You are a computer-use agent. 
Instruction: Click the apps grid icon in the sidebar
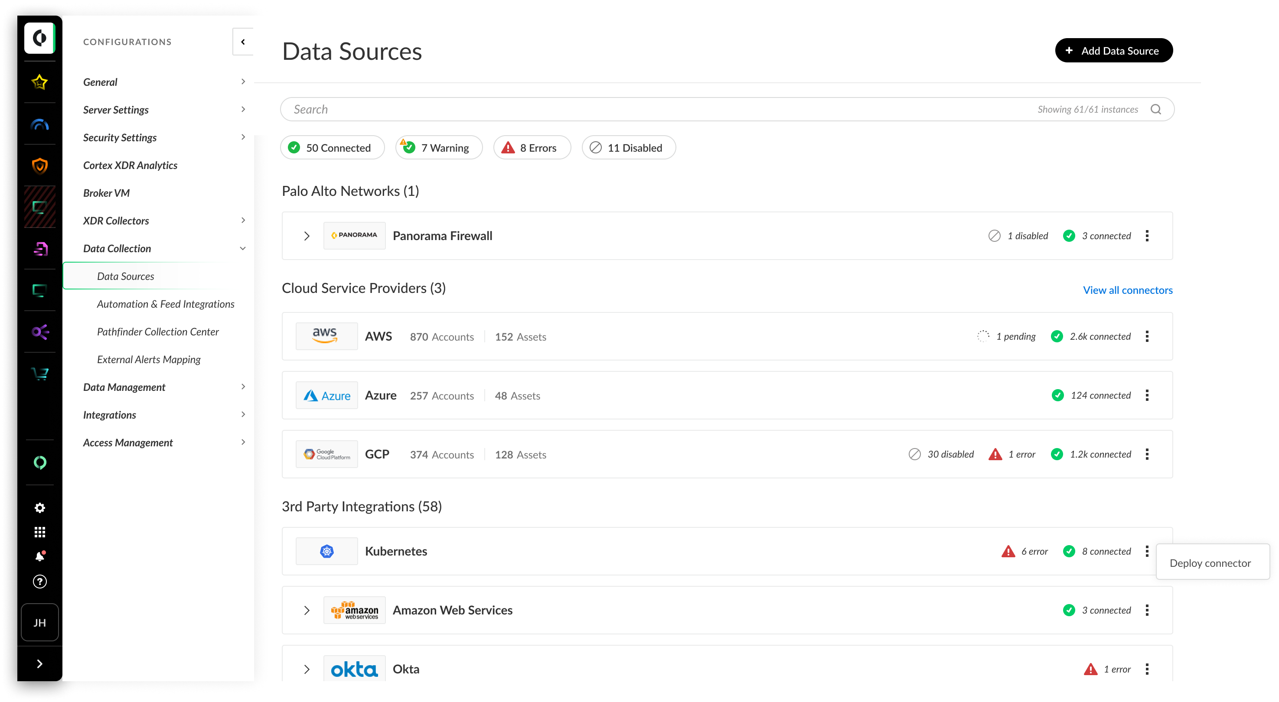pyautogui.click(x=40, y=532)
